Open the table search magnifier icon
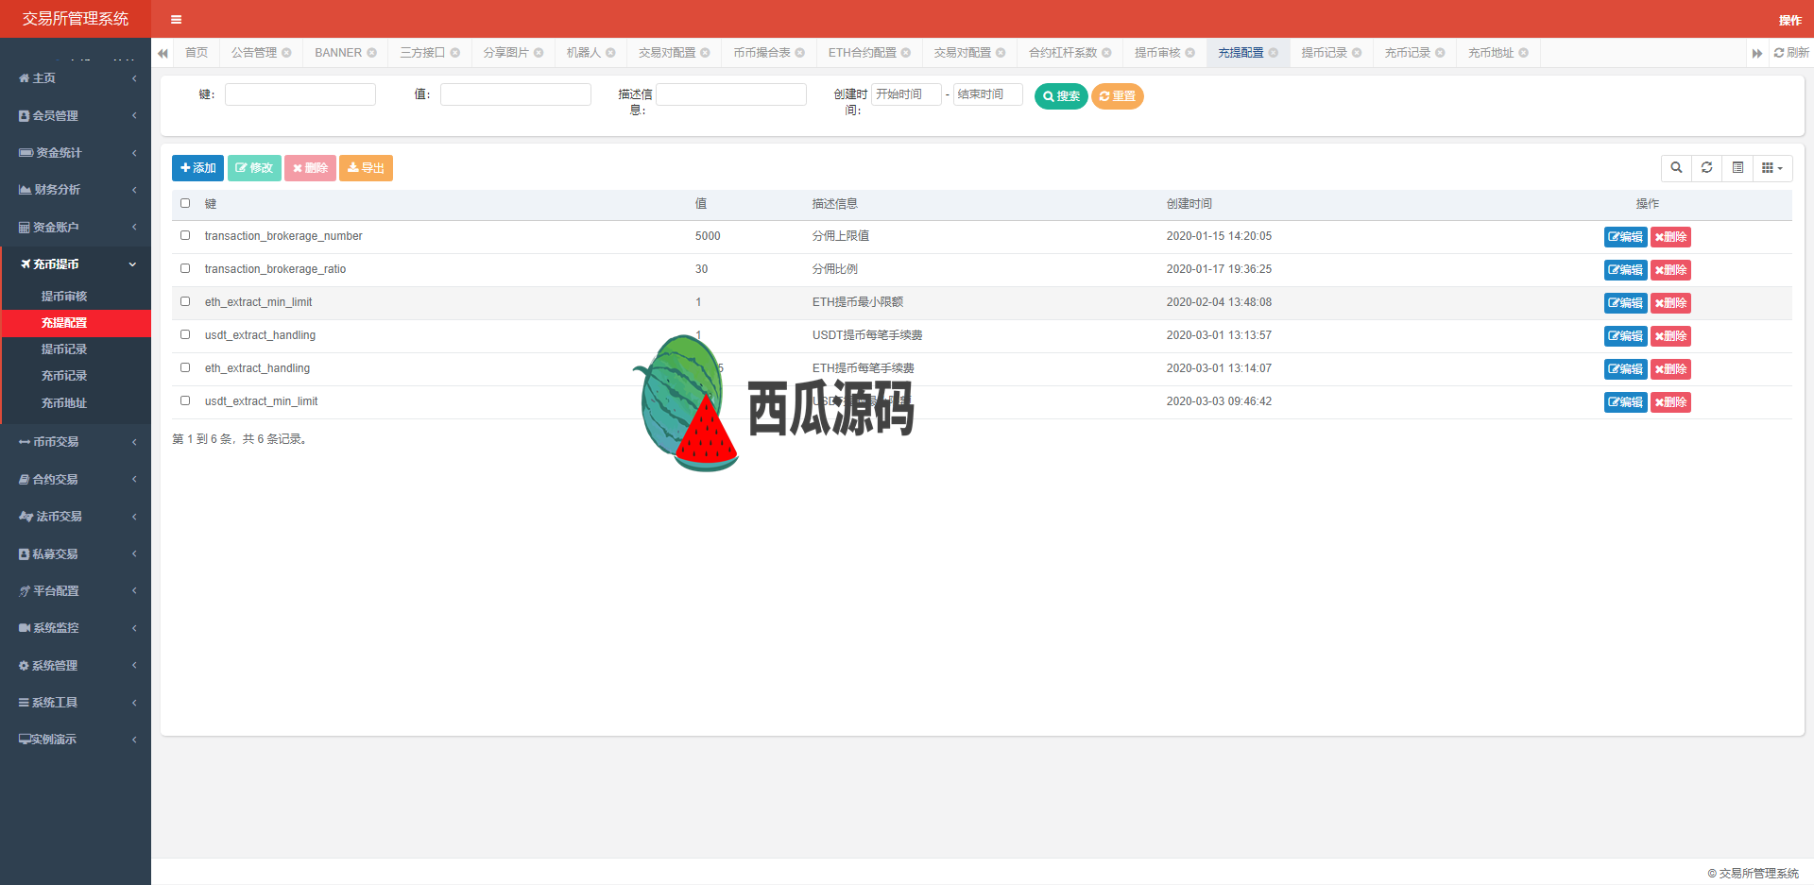The height and width of the screenshot is (885, 1814). click(x=1676, y=168)
